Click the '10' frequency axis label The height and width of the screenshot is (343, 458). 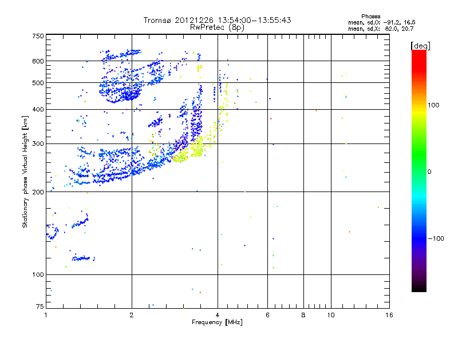331,315
